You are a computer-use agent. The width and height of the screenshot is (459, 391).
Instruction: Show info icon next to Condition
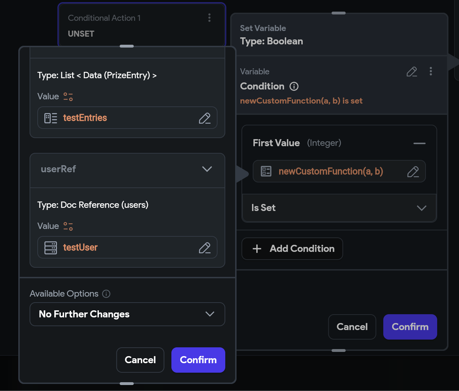pos(294,86)
